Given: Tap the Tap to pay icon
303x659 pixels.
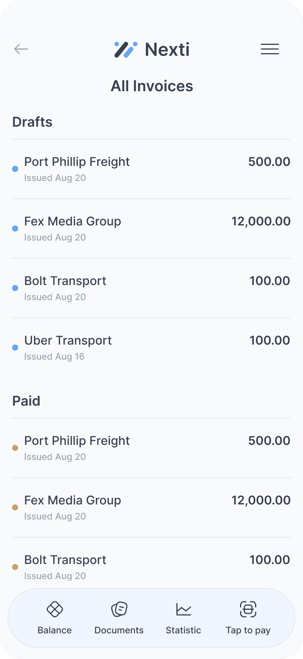Looking at the screenshot, I should [248, 609].
